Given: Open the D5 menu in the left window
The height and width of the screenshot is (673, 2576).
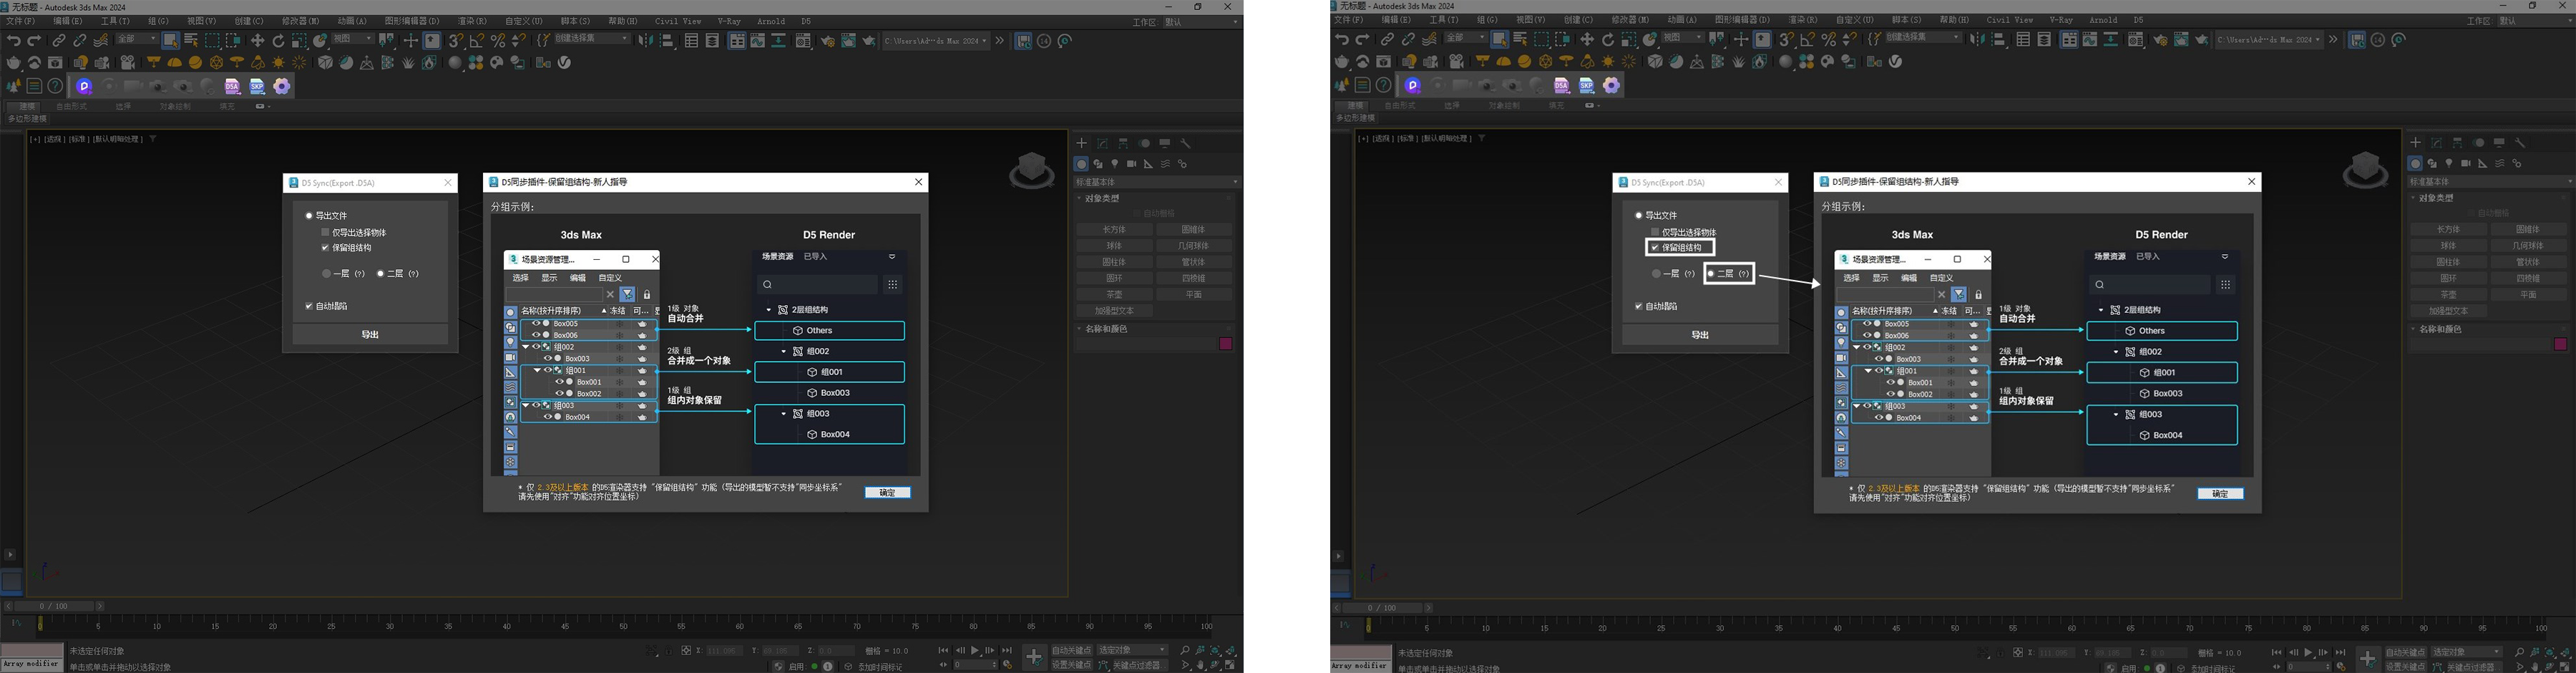Looking at the screenshot, I should 806,21.
